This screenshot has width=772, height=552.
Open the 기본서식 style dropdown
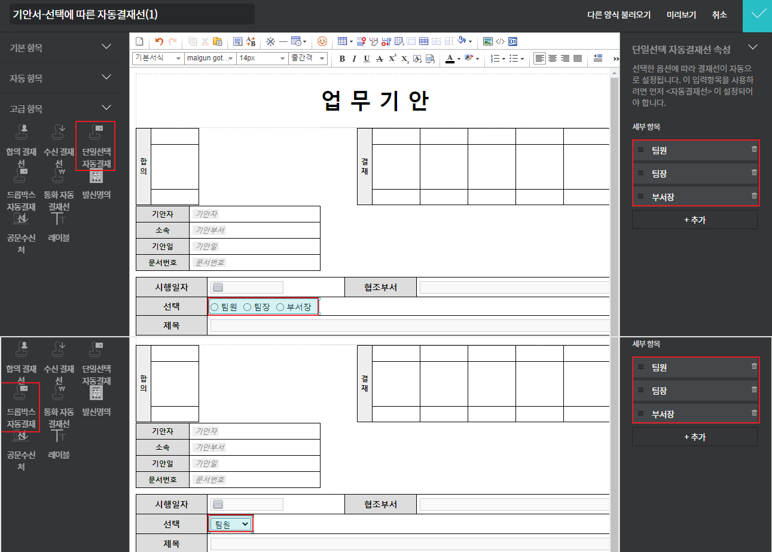(158, 58)
